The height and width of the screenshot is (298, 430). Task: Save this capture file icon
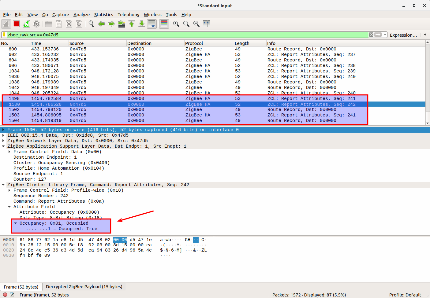coord(58,24)
